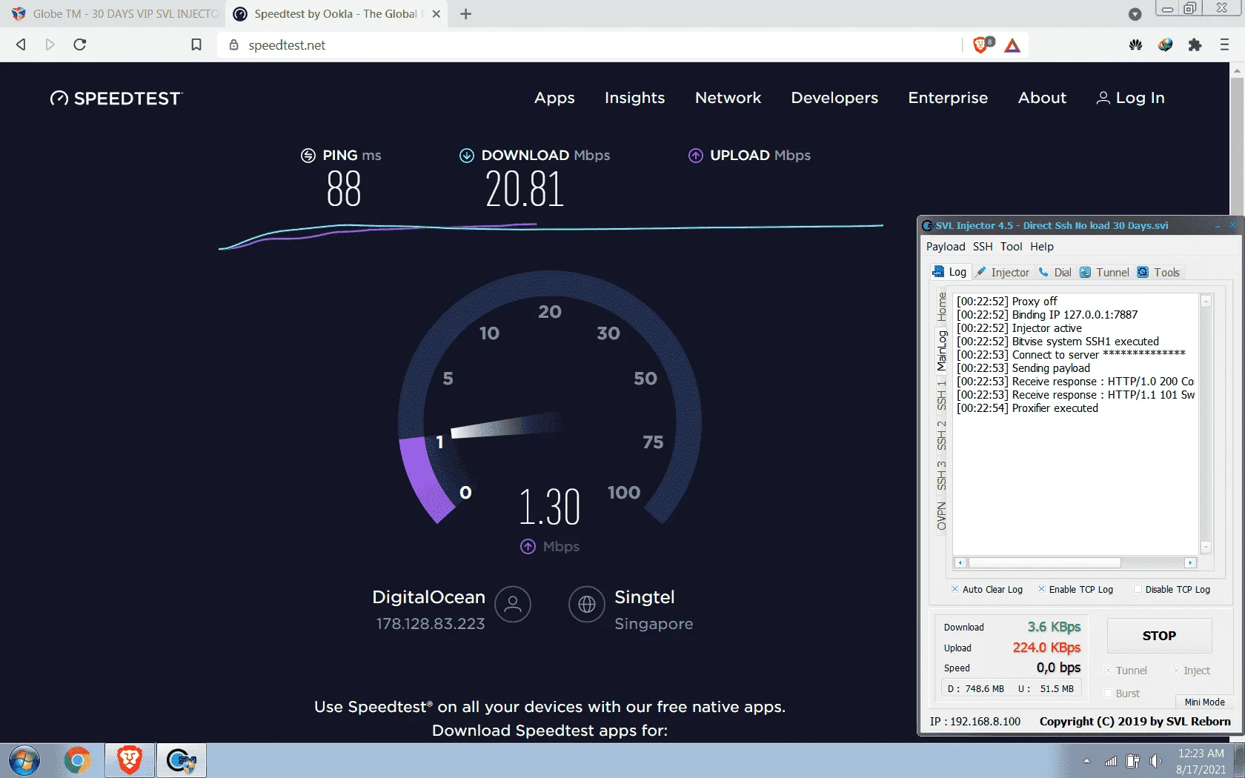Reload the speedtest.net page
This screenshot has width=1245, height=778.
[80, 44]
